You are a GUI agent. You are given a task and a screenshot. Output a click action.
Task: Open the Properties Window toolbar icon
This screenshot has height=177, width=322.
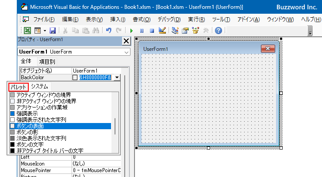pyautogui.click(x=185, y=31)
